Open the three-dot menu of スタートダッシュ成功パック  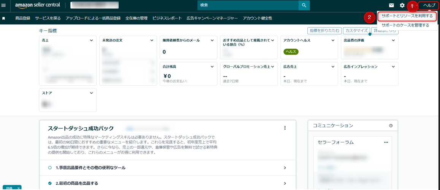click(x=285, y=128)
